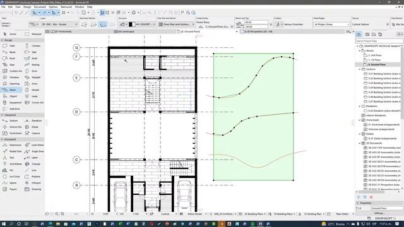The width and height of the screenshot is (404, 227).
Task: Open the ENZ Site Terrain layer dropdown
Action: click(x=59, y=24)
